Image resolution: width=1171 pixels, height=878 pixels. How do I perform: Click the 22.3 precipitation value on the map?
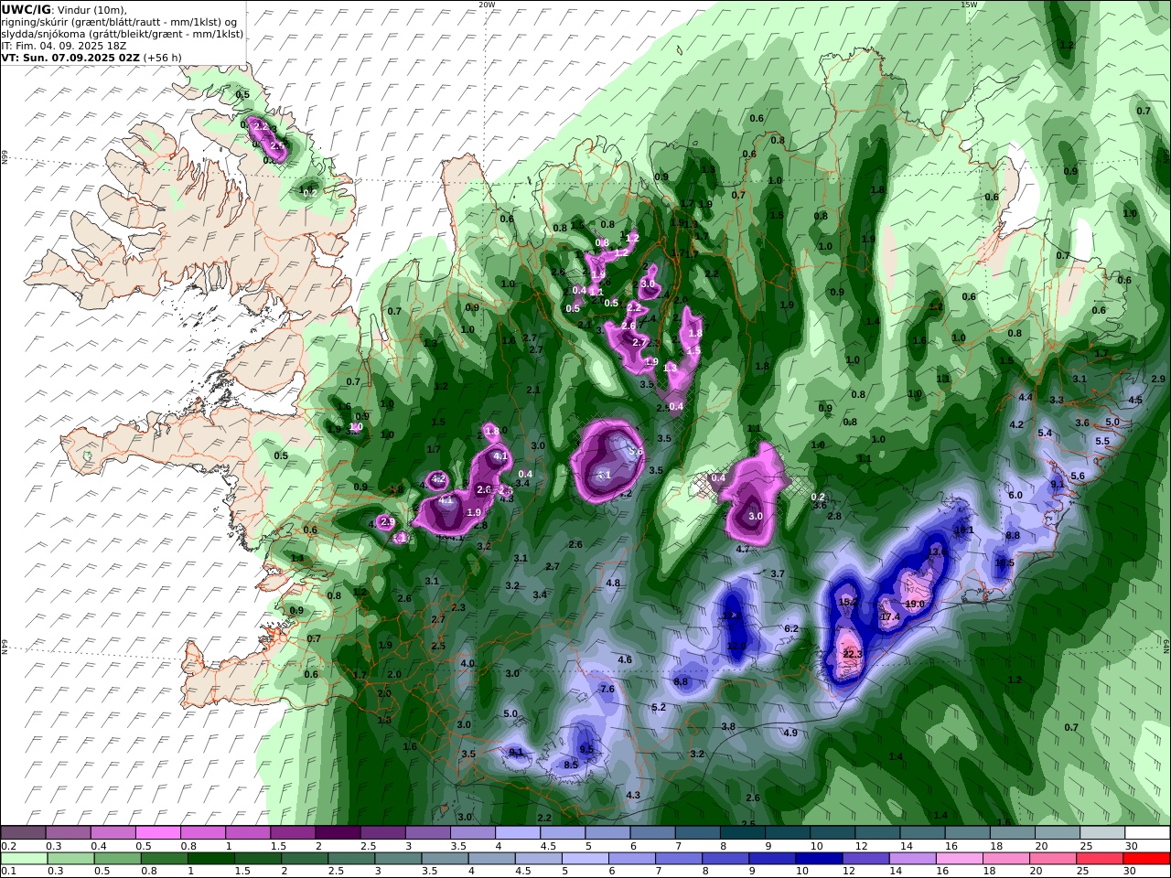pyautogui.click(x=852, y=654)
